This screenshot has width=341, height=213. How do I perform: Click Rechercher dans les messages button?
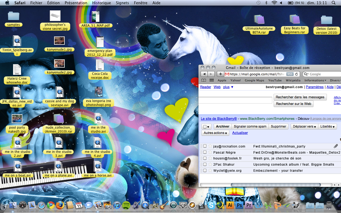300,97
